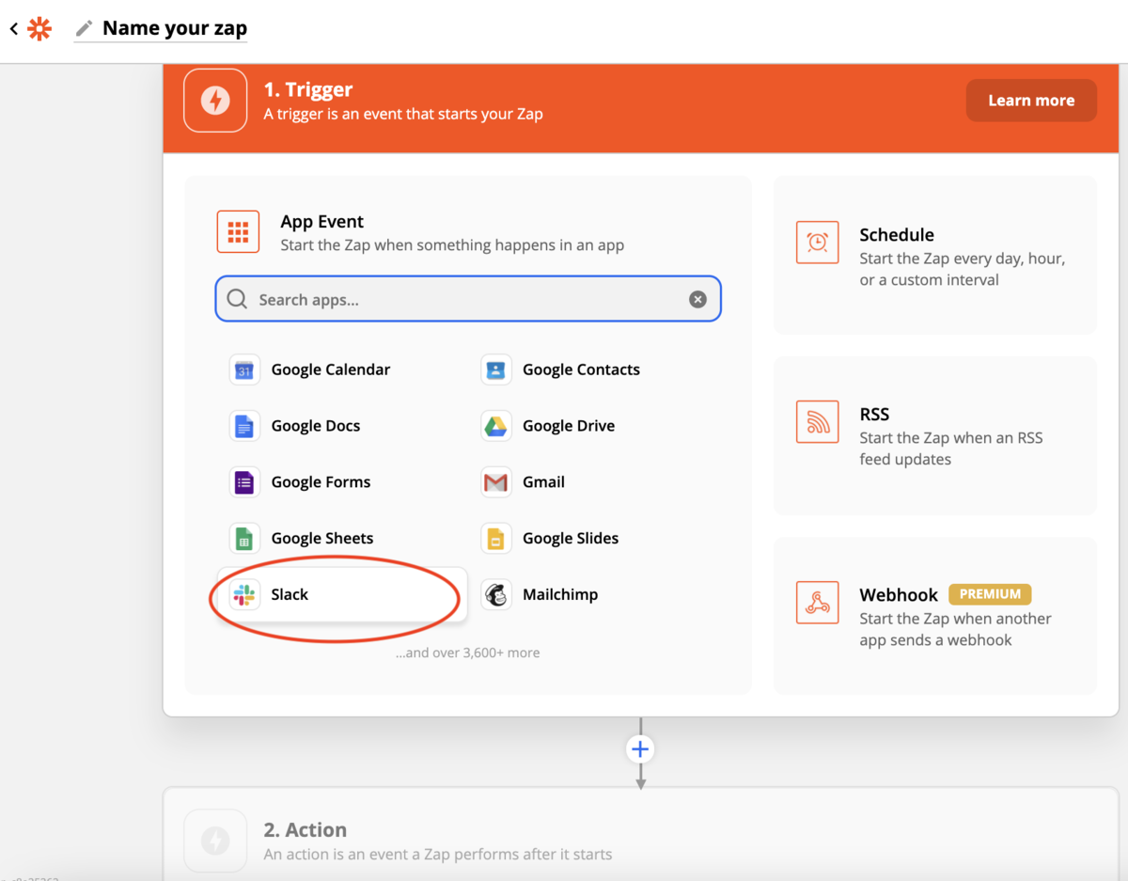Click the back arrow at top left

(x=14, y=29)
